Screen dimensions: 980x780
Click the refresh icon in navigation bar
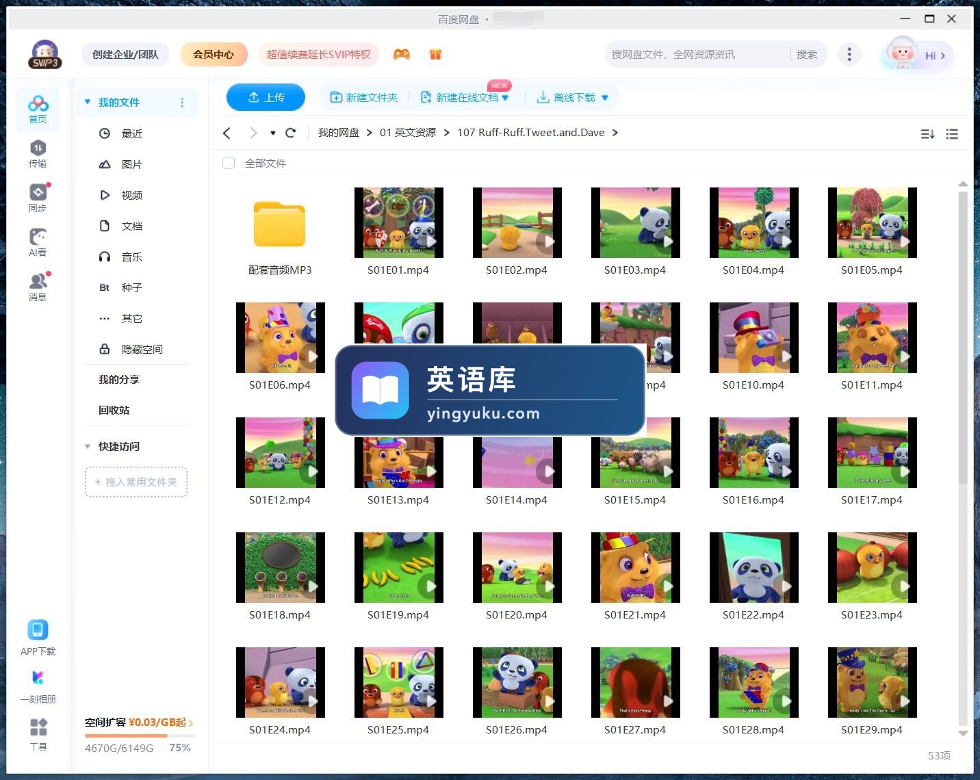click(291, 133)
